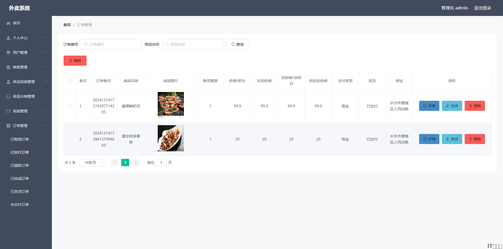503x249 pixels.
Task: Click the 菜品信息管理 sidebar icon
Action: pos(8,82)
